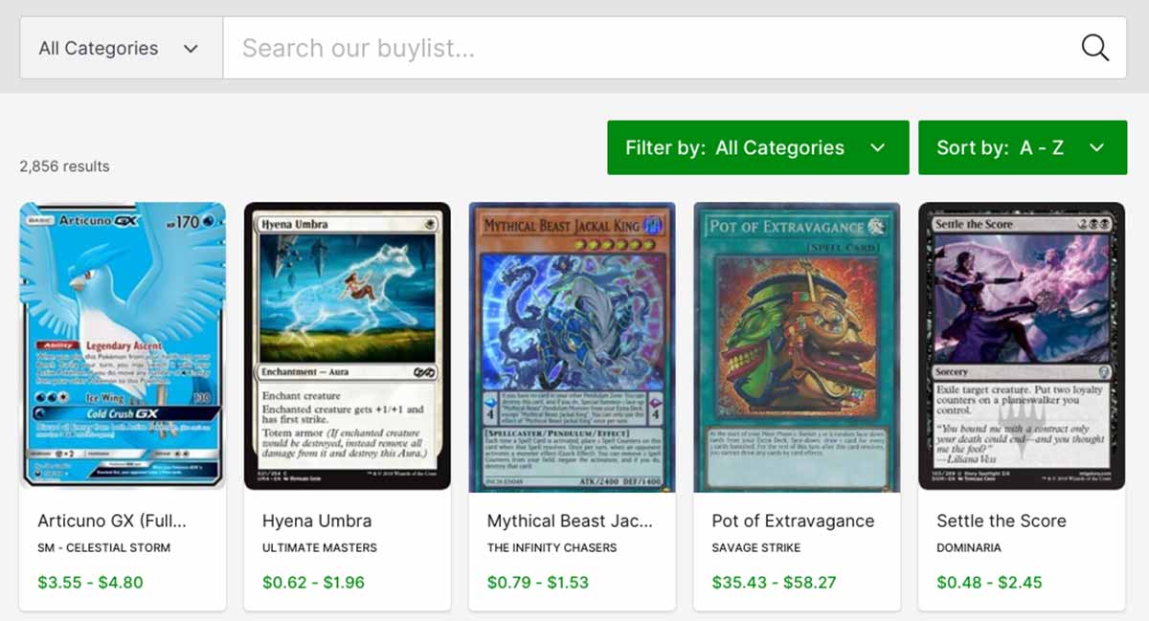
Task: Click the $35.43 - $58.27 price range
Action: (774, 582)
